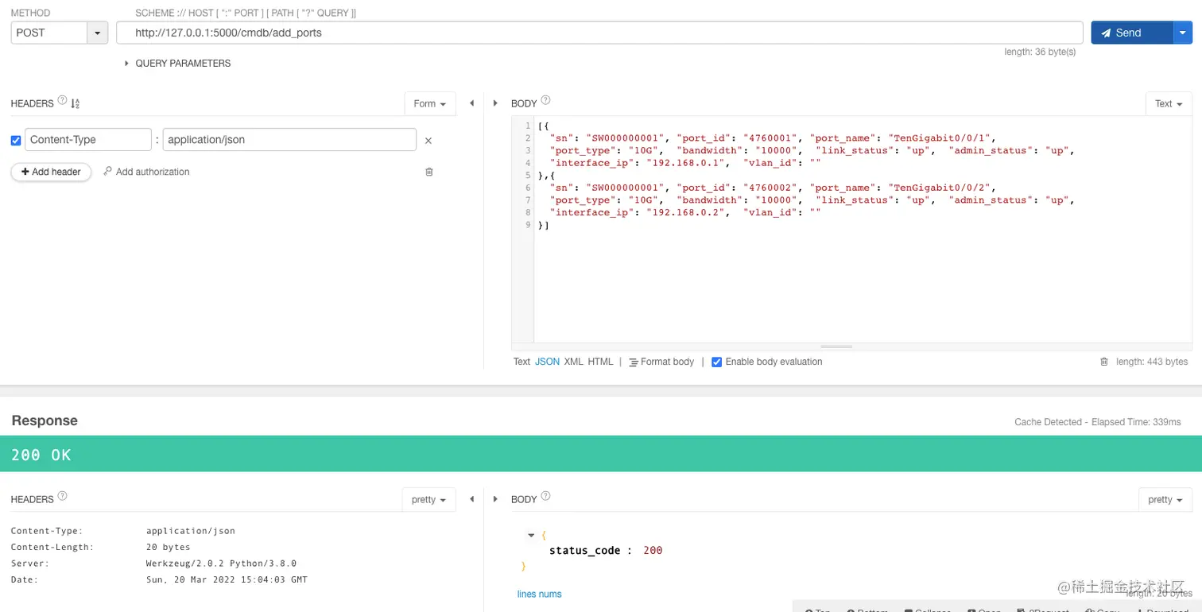
Task: Select the HTML body format
Action: 600,362
